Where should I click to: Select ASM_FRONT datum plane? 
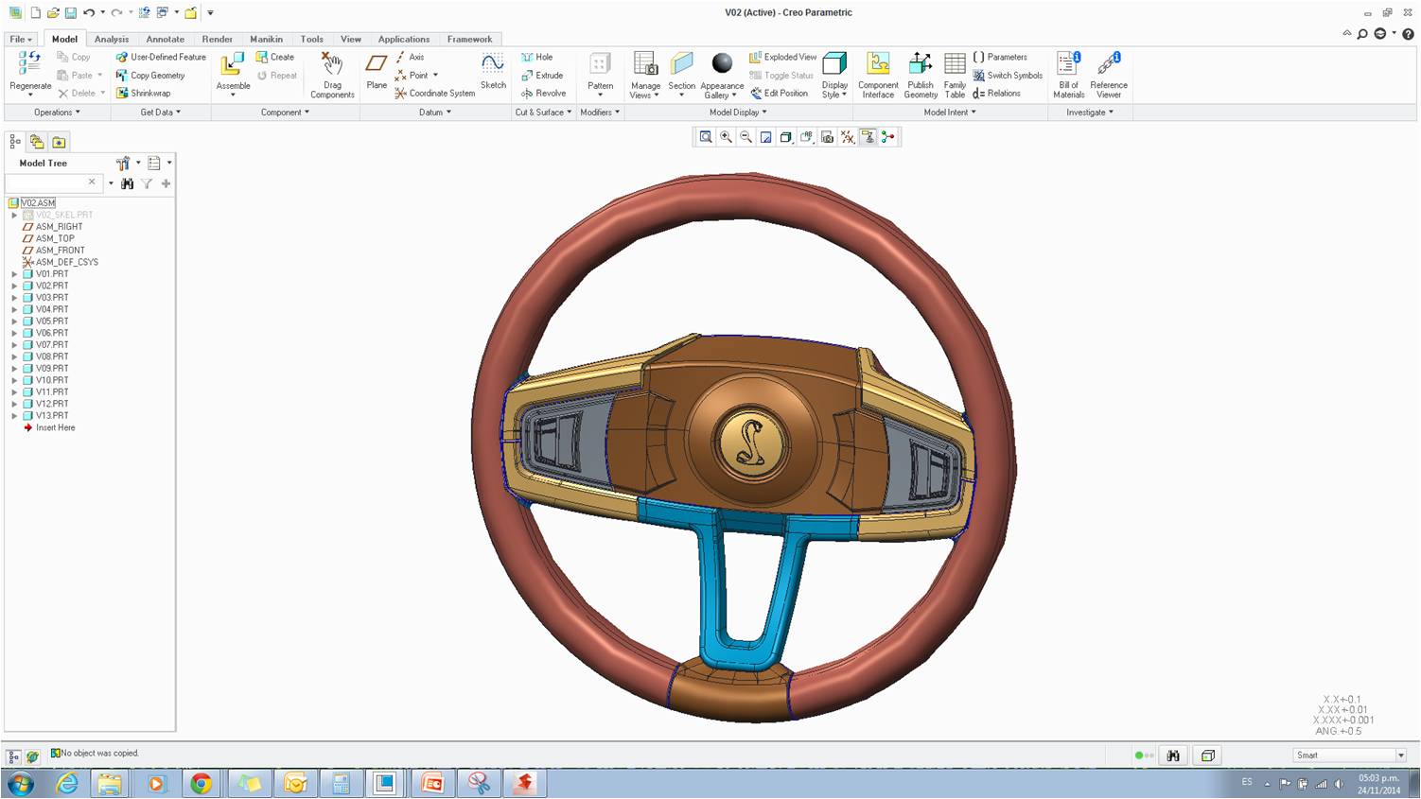point(60,251)
